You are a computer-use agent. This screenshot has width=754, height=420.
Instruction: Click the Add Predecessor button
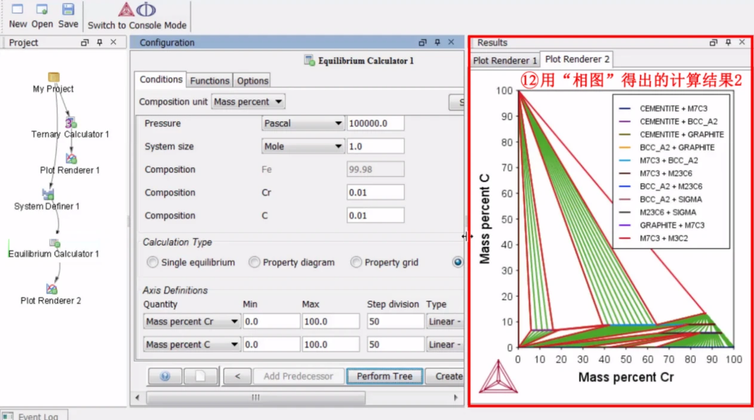click(x=298, y=376)
